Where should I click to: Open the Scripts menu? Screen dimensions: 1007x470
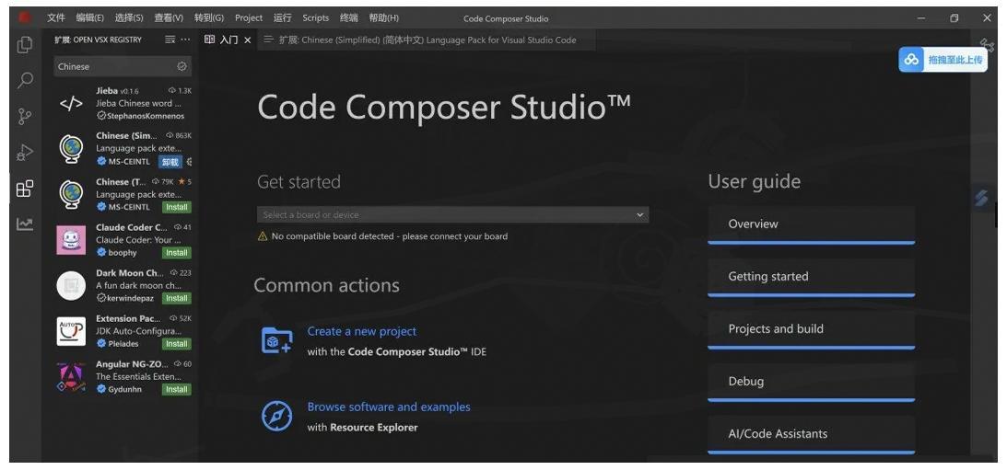click(315, 18)
